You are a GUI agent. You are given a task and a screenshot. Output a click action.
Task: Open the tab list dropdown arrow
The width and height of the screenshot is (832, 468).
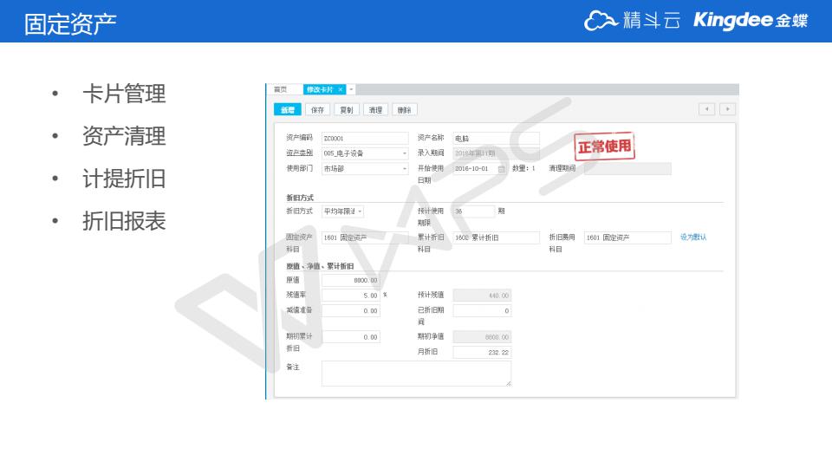tap(351, 89)
